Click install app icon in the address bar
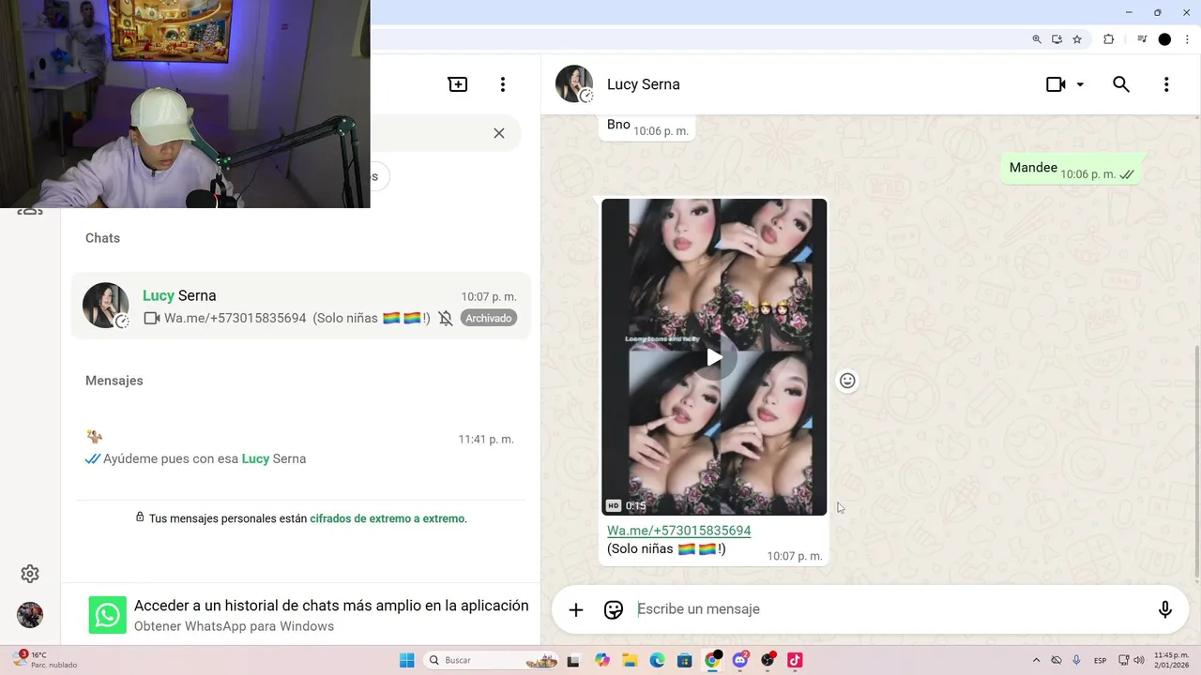 pos(1057,39)
